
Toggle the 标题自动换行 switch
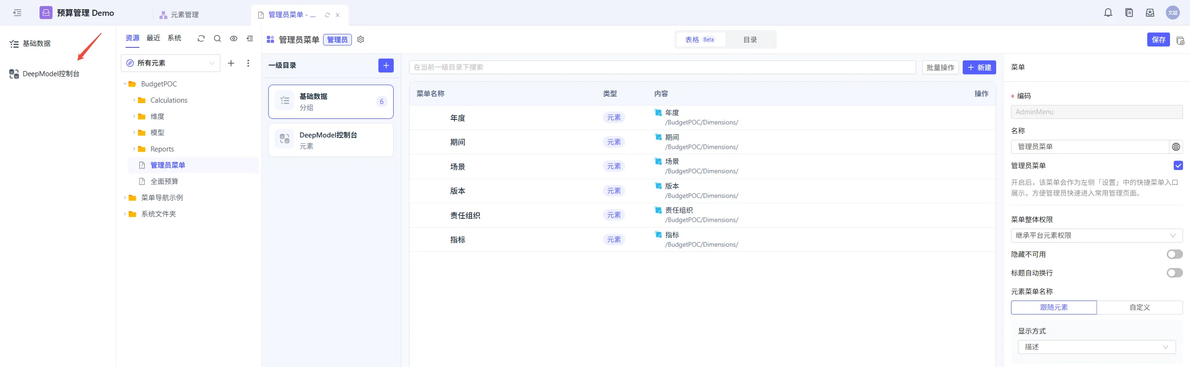pyautogui.click(x=1175, y=273)
